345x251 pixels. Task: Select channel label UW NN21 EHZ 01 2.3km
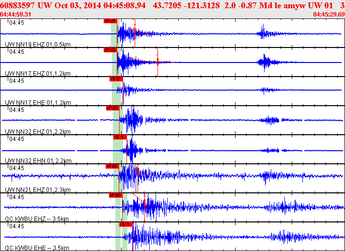(x=38, y=189)
